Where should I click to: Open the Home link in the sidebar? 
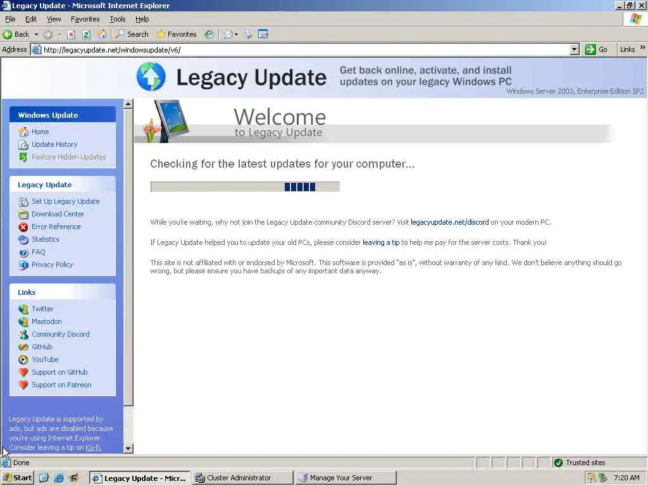click(40, 132)
